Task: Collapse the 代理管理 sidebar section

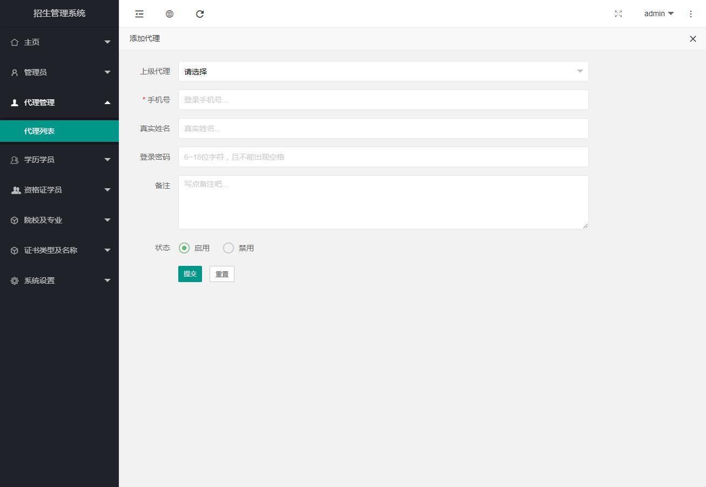Action: click(x=59, y=102)
